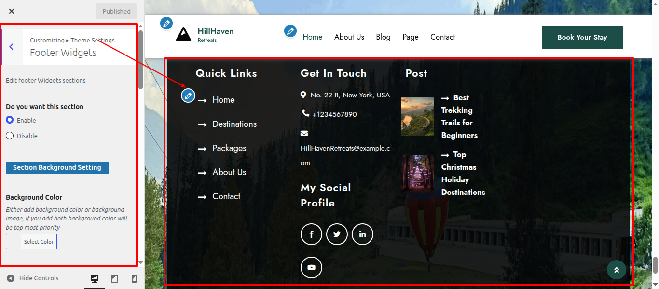Open the Home nav menu item
Screen dimensions: 659x289
(x=313, y=37)
